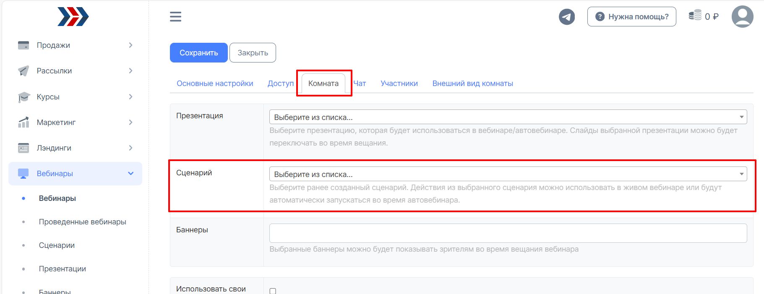Toggle the Использовать свои checkbox
The image size is (764, 294).
pos(273,291)
